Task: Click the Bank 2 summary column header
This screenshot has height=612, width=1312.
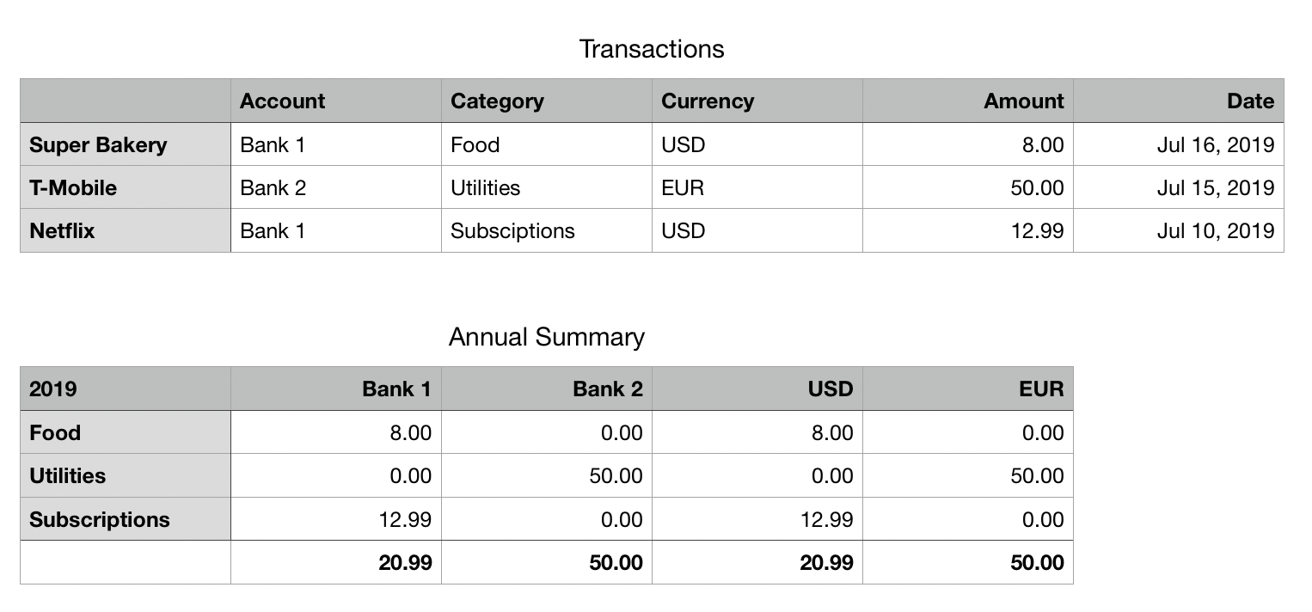Action: (547, 389)
